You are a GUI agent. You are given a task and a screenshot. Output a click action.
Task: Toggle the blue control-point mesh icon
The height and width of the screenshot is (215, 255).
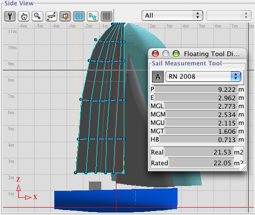79,16
